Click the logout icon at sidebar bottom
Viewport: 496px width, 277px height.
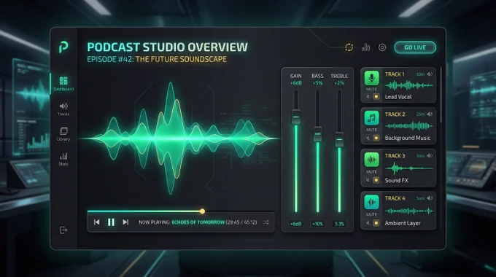[x=63, y=230]
